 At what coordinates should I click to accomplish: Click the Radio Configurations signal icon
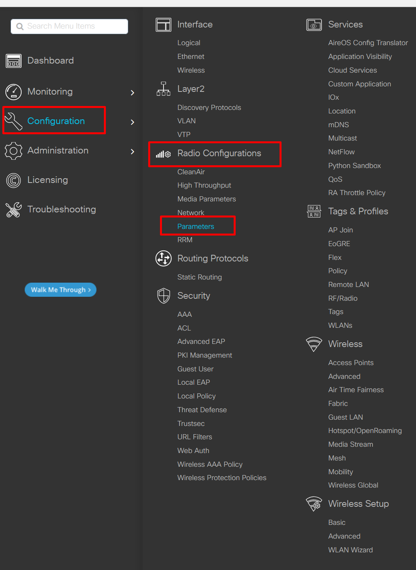163,154
